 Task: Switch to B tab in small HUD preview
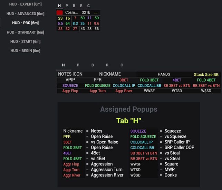(74, 6)
